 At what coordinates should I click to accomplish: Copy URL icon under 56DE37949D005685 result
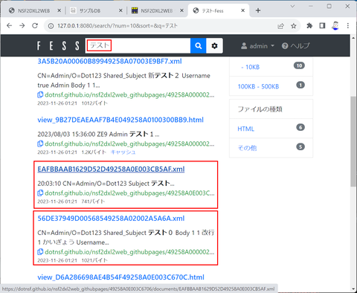click(40, 252)
